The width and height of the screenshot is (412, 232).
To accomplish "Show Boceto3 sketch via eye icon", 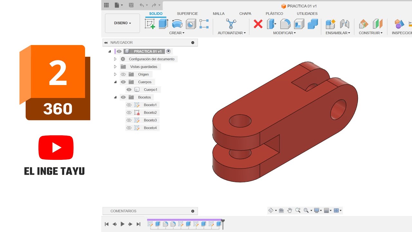I will [129, 120].
